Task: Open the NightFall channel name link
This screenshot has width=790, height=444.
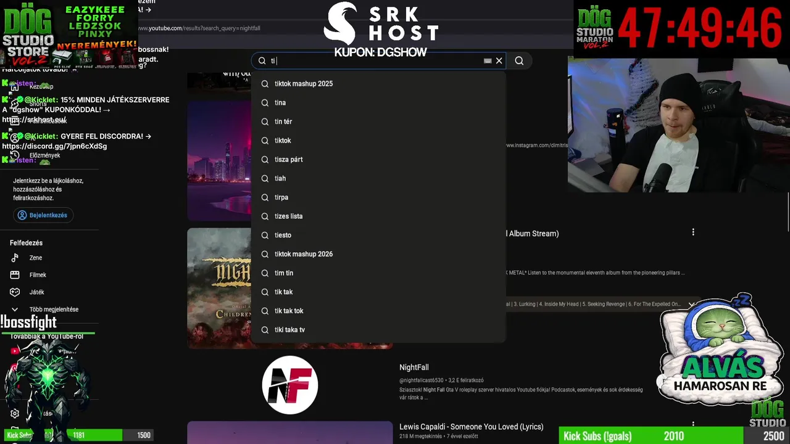Action: pyautogui.click(x=414, y=368)
